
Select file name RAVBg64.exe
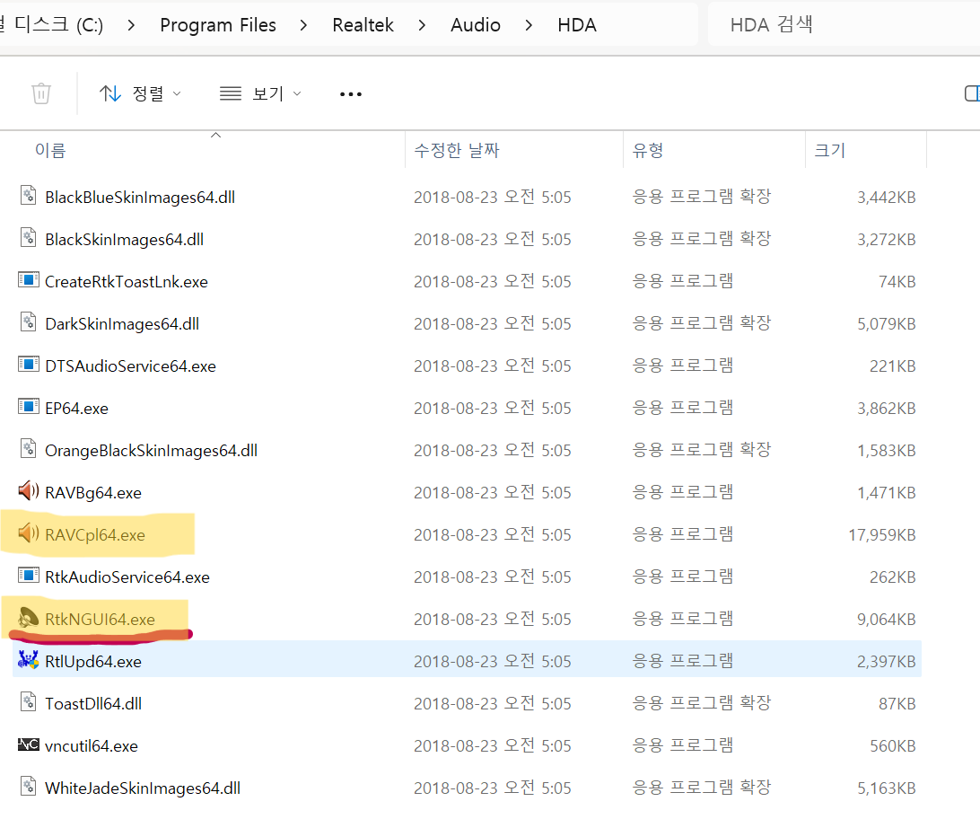[93, 493]
